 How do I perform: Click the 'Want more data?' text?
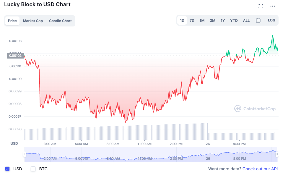224,169
